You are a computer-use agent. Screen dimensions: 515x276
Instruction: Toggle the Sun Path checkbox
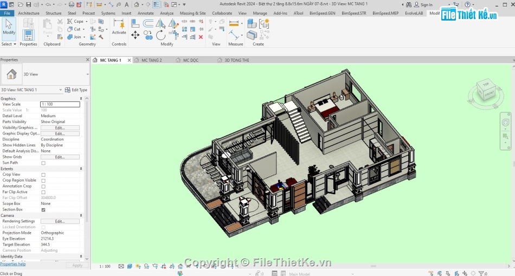click(43, 163)
